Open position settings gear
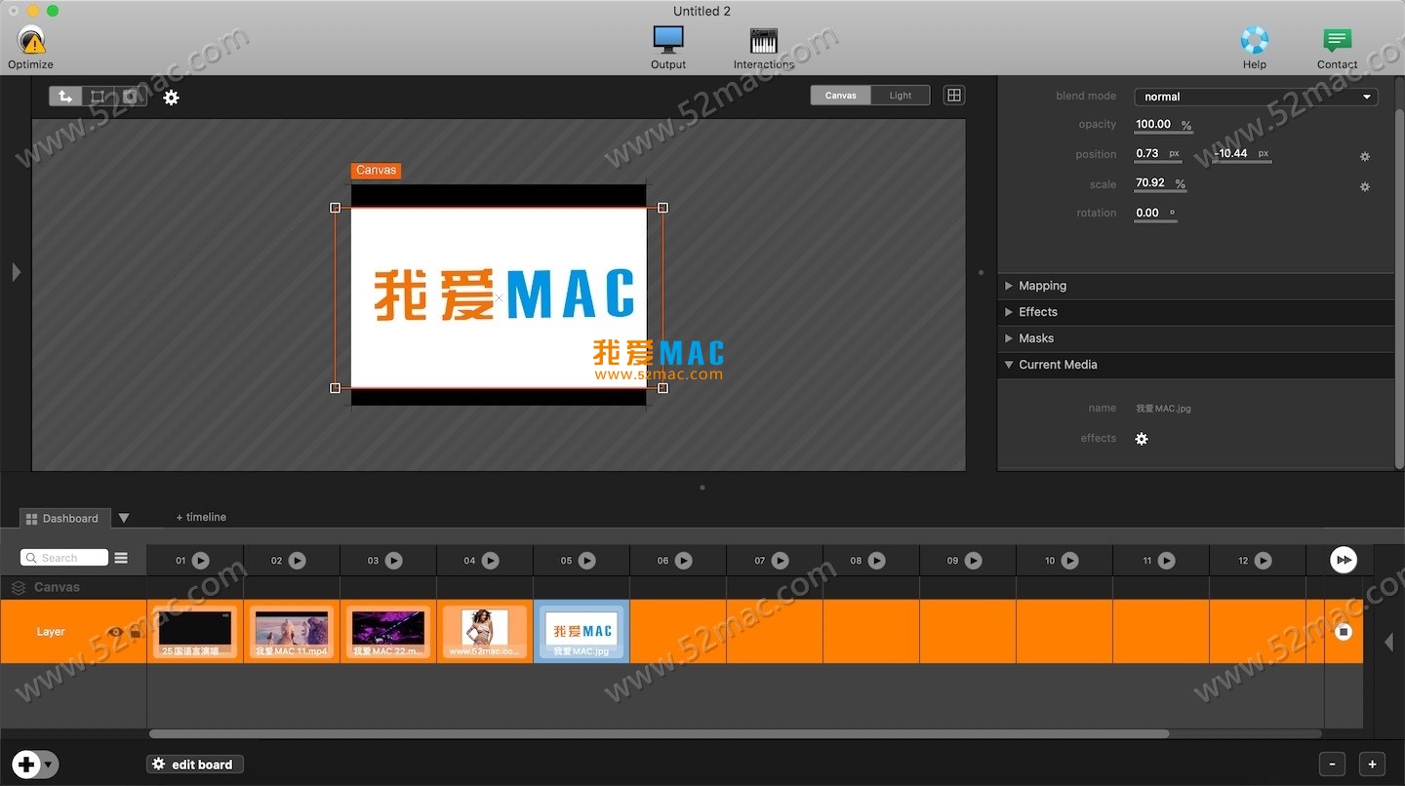The height and width of the screenshot is (786, 1405). [1365, 156]
